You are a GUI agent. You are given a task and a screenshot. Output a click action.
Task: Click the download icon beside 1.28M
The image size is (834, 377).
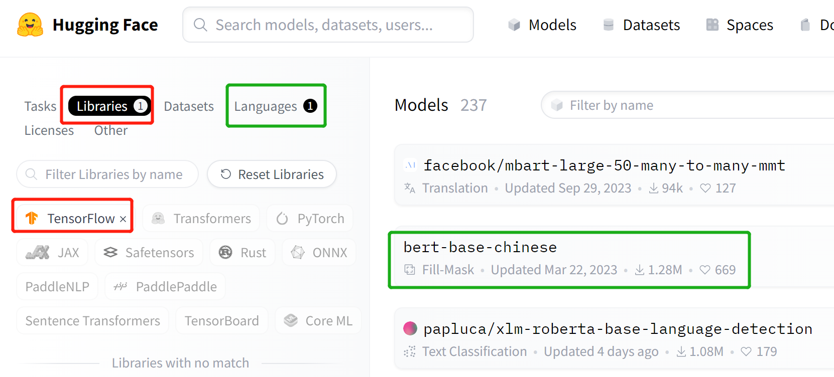pos(640,270)
